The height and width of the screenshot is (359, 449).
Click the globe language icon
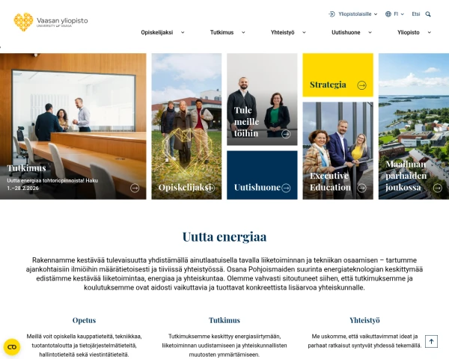[388, 14]
